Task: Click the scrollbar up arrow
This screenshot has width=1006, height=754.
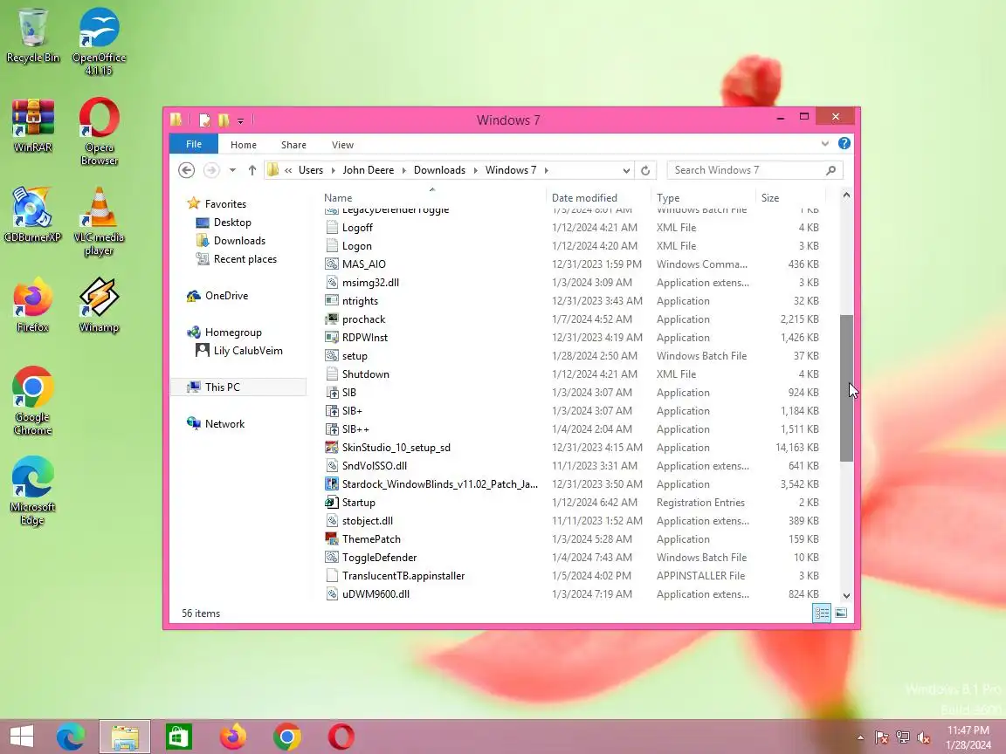Action: 846,195
